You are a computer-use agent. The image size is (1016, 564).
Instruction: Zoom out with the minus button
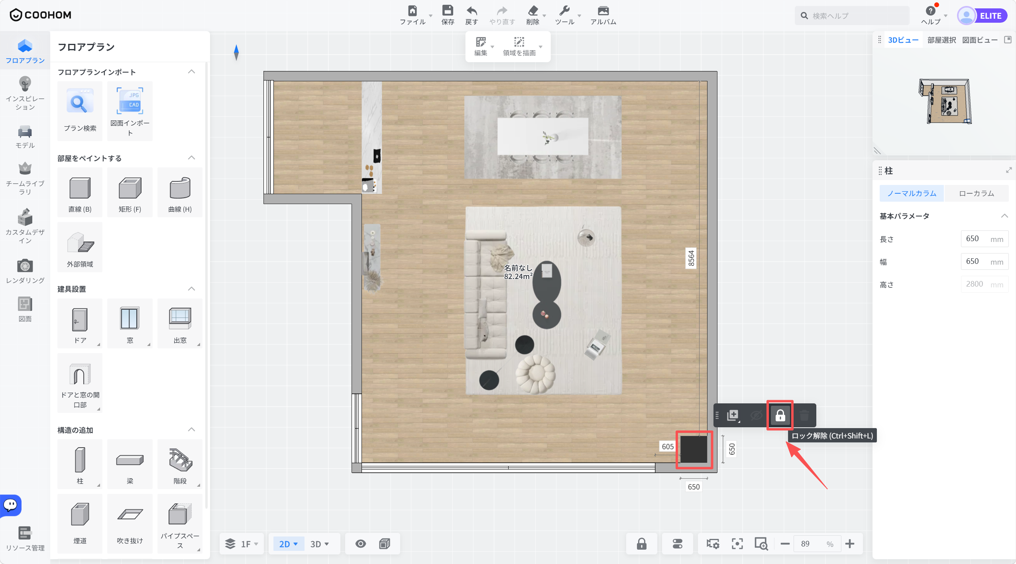785,544
